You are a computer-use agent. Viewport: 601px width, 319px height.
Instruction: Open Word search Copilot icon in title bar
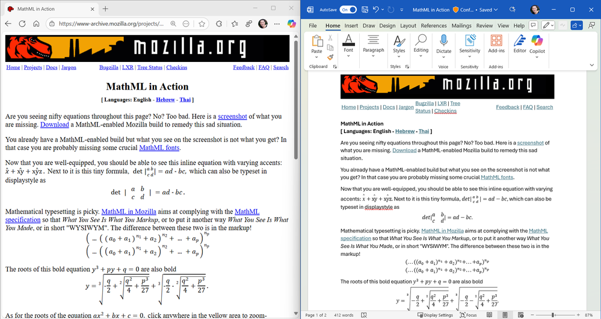click(512, 10)
